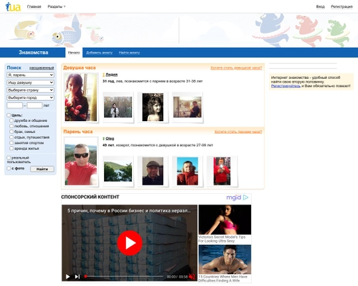The width and height of the screenshot is (358, 286).
Task: Open Victoria's Secret Model's Tips ad
Action: [x=225, y=224]
